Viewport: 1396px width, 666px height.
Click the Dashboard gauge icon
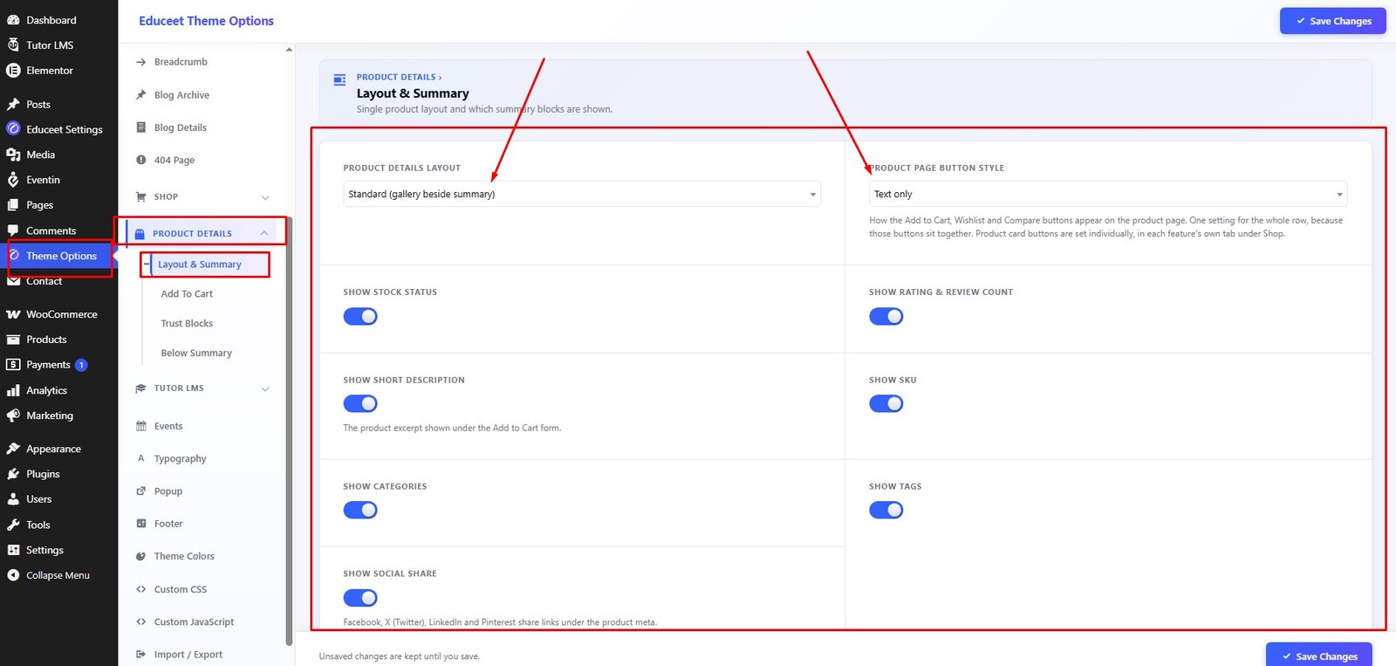[x=13, y=20]
